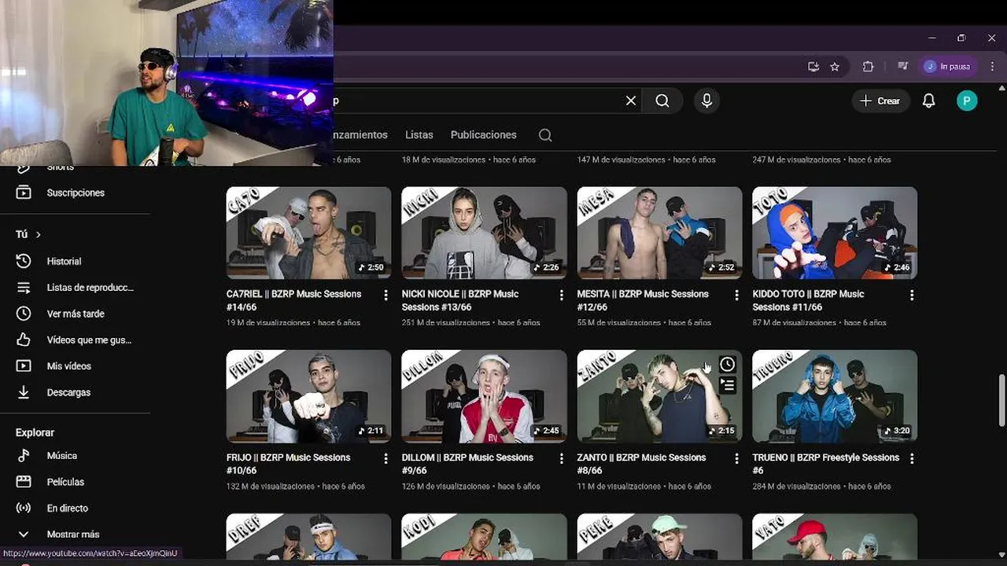Click title CA7RIEL BZRP Music Sessions #14/66
This screenshot has width=1007, height=566.
(294, 300)
